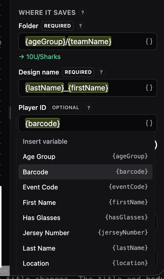
Task: Click the Insert variable dropdown header
Action: tap(45, 141)
